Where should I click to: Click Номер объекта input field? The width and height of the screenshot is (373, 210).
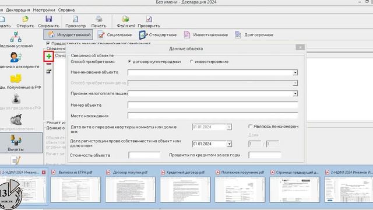click(x=213, y=105)
